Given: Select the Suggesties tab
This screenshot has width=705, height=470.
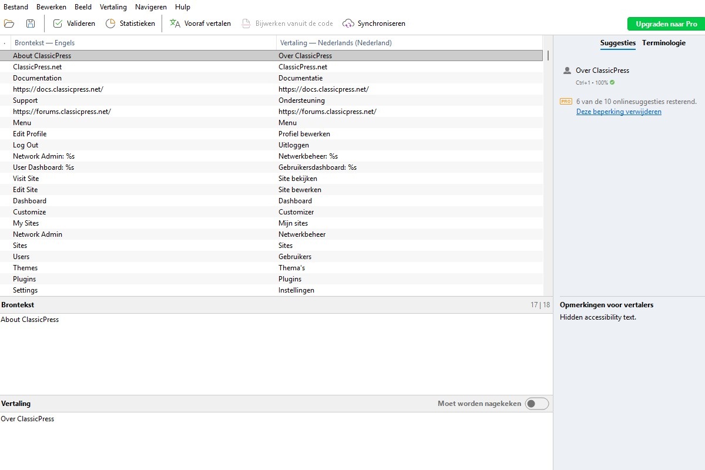Looking at the screenshot, I should 617,43.
